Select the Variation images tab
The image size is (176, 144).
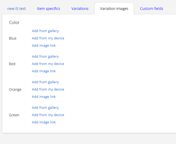coord(114,9)
